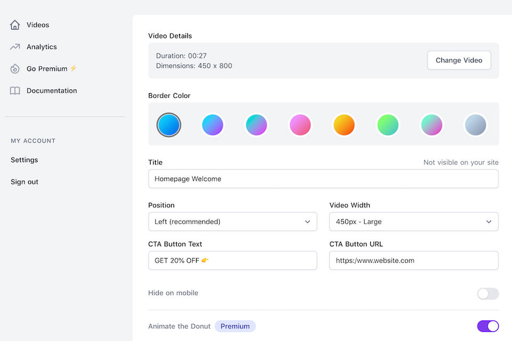Select the gray-blue border color swatch
The height and width of the screenshot is (341, 512).
point(475,125)
